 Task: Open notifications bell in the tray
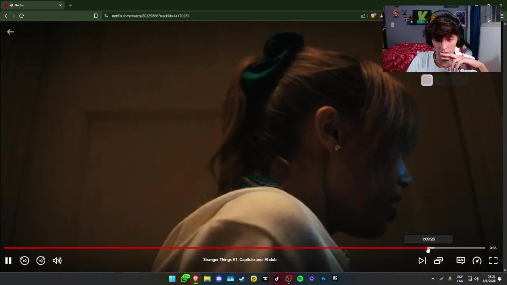pos(500,279)
